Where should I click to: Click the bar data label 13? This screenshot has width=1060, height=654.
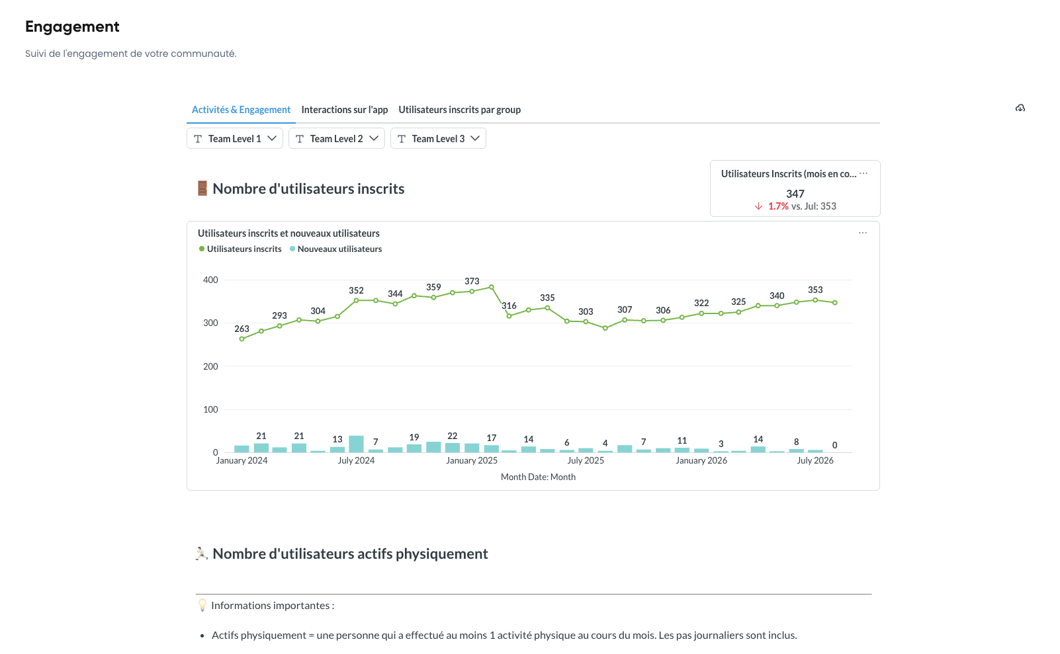(x=337, y=439)
